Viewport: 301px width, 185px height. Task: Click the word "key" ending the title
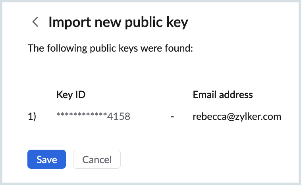(x=177, y=22)
